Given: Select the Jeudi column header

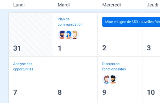Looking at the screenshot, I should click(x=152, y=5).
